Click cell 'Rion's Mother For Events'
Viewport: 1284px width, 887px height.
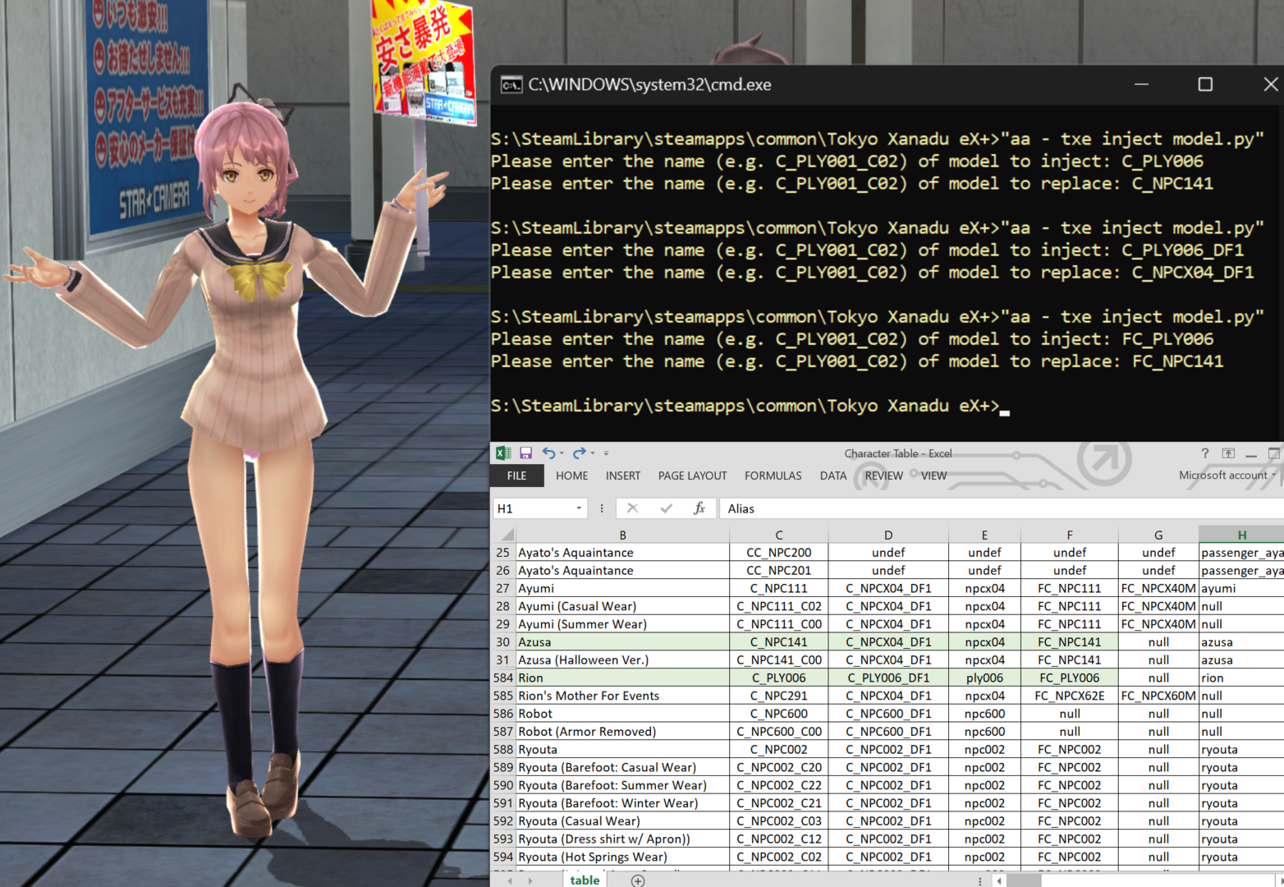click(x=622, y=696)
